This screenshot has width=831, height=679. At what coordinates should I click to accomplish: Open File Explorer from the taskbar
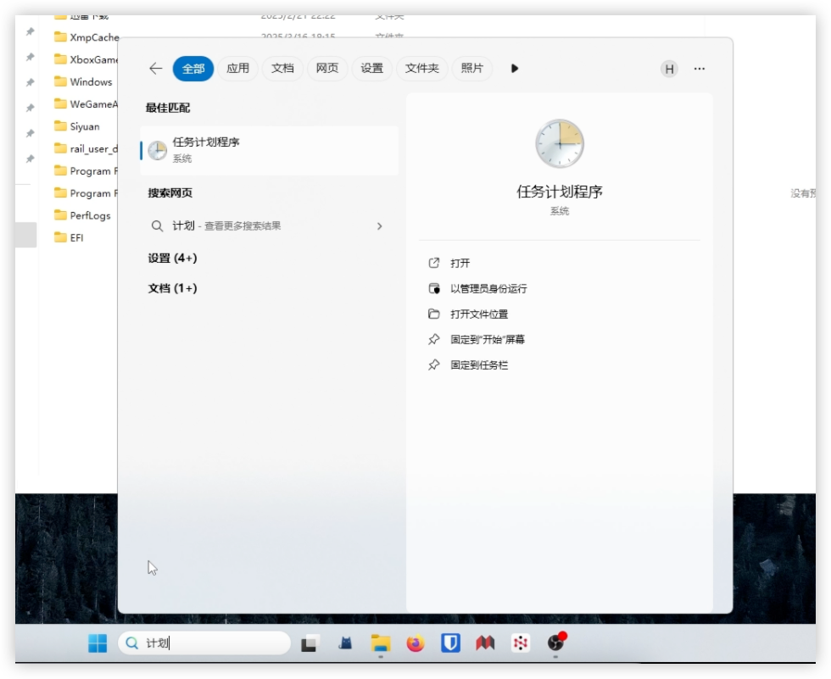point(380,643)
